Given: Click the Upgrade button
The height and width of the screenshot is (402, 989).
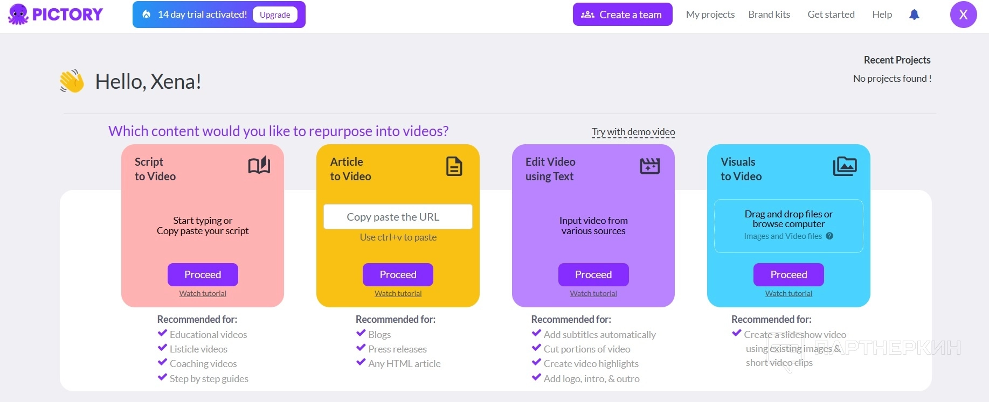Looking at the screenshot, I should (x=275, y=15).
